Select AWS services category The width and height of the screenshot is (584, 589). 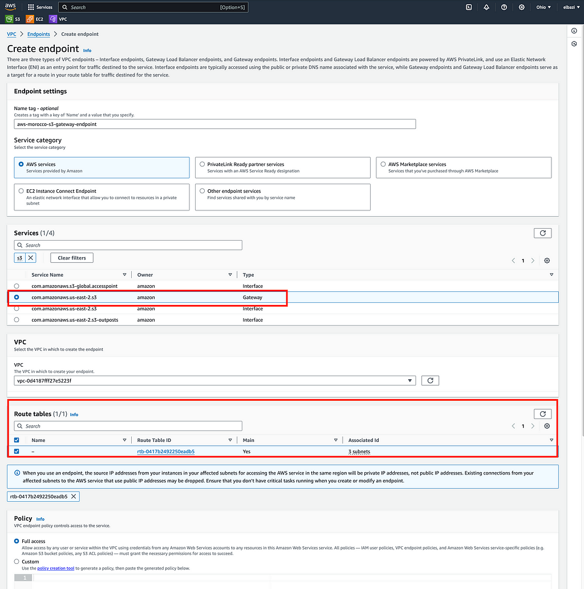coord(102,168)
